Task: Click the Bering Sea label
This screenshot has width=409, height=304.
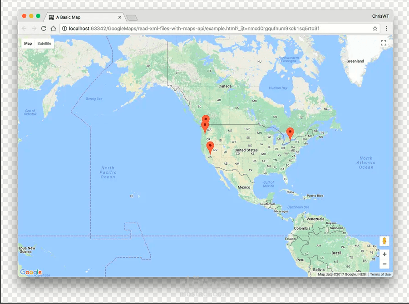Action: click(94, 99)
